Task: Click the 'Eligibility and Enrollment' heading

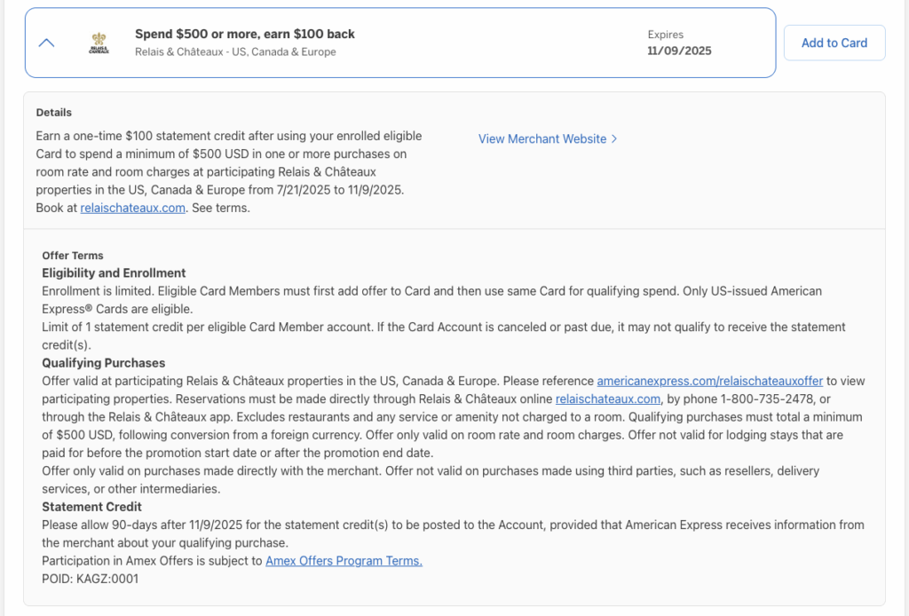Action: (x=114, y=272)
